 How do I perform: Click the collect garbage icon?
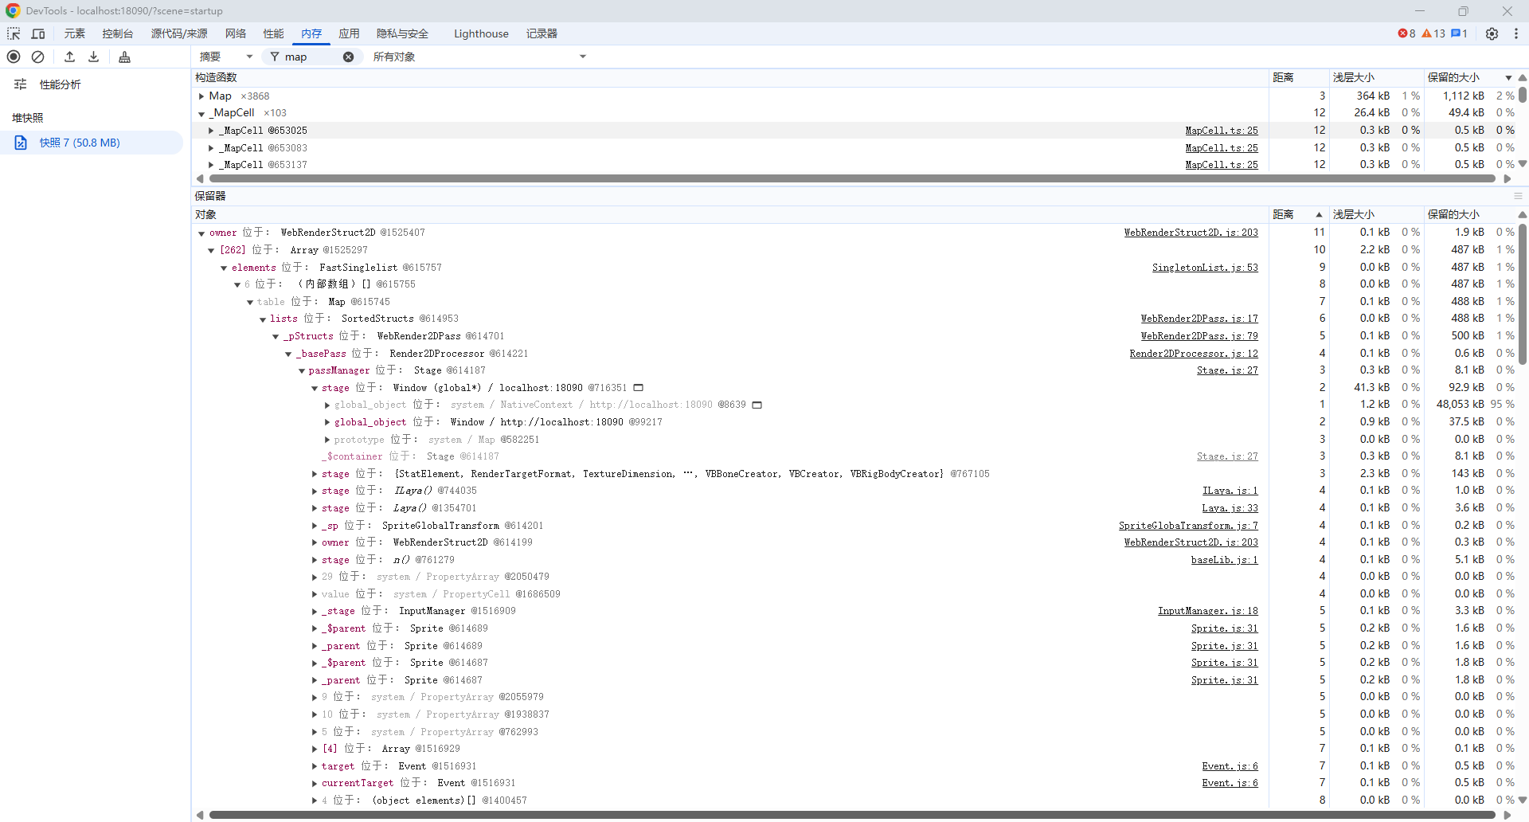point(124,57)
